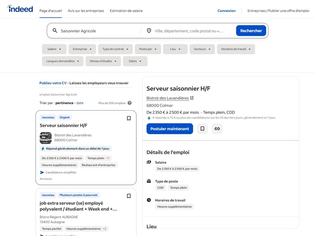Open the Niveau d'études dropdown

[102, 61]
